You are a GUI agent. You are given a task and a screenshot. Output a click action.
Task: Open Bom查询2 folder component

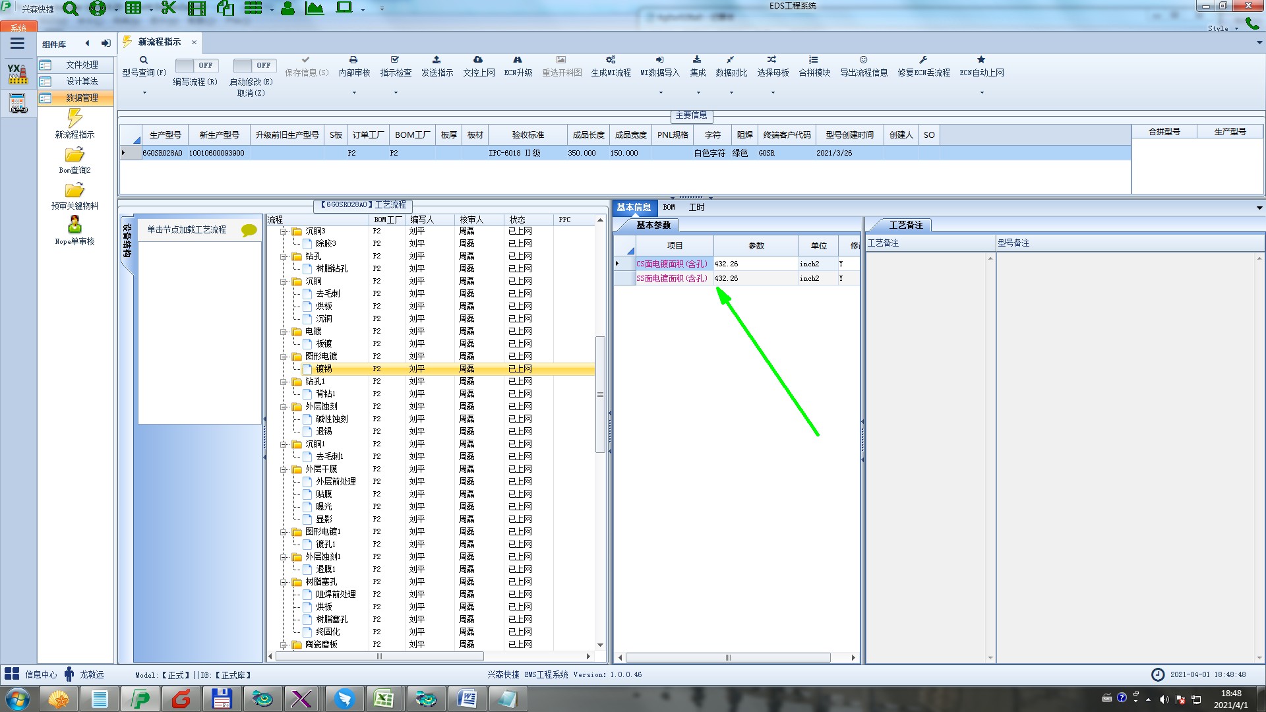click(75, 160)
